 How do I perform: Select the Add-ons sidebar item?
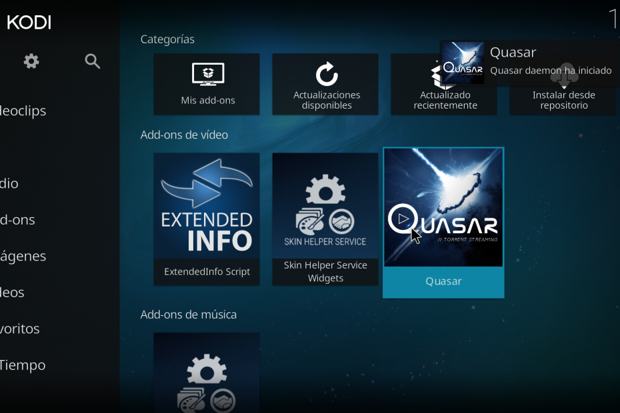[17, 220]
